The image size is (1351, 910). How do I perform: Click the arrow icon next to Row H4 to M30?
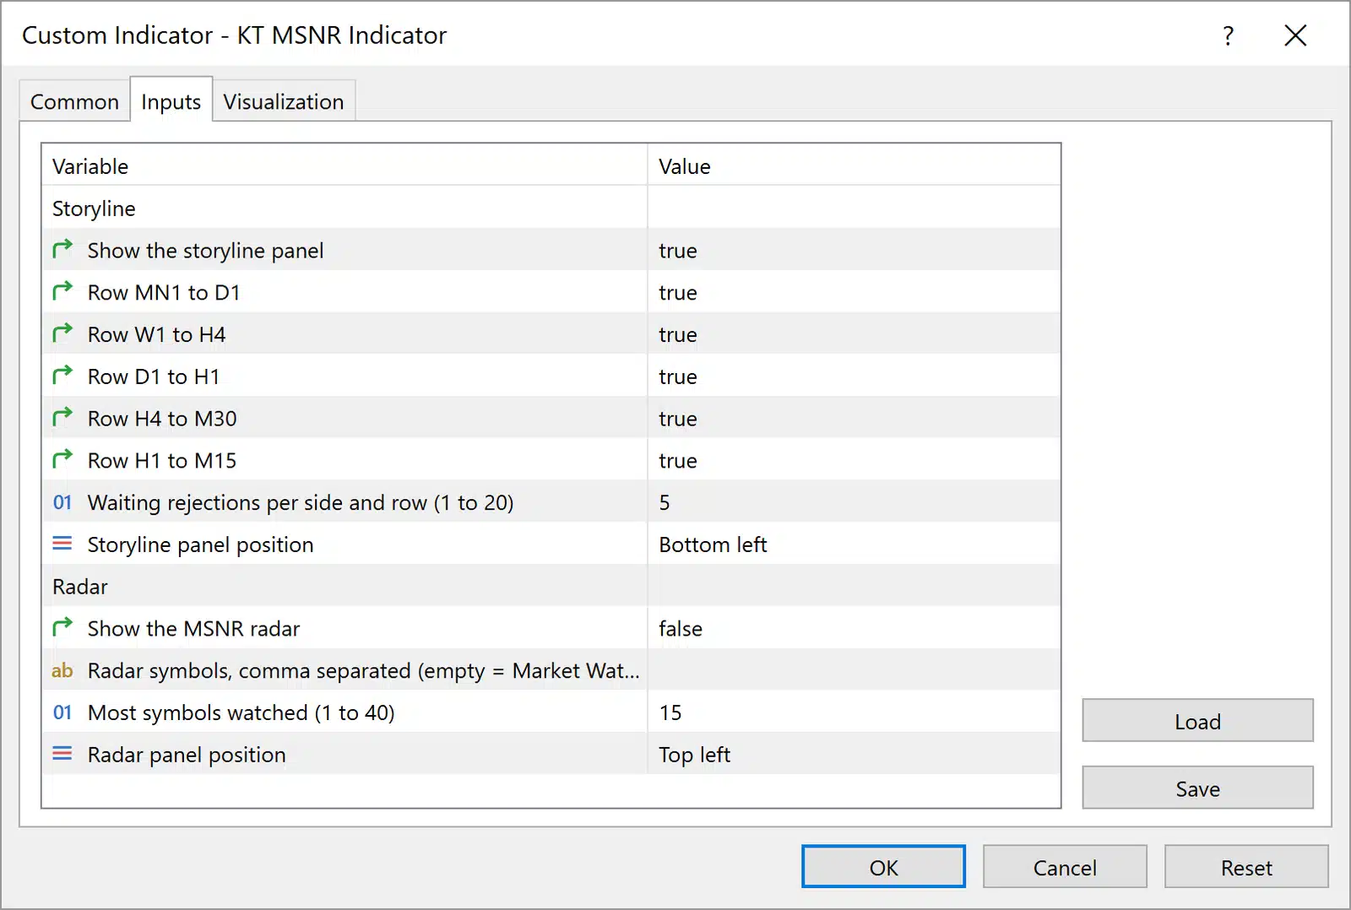[x=62, y=417]
